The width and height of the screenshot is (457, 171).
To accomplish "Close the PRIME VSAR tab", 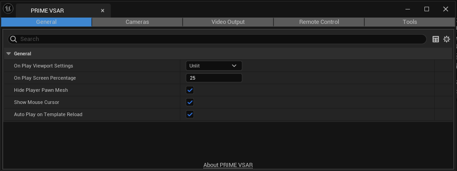I will coord(103,11).
